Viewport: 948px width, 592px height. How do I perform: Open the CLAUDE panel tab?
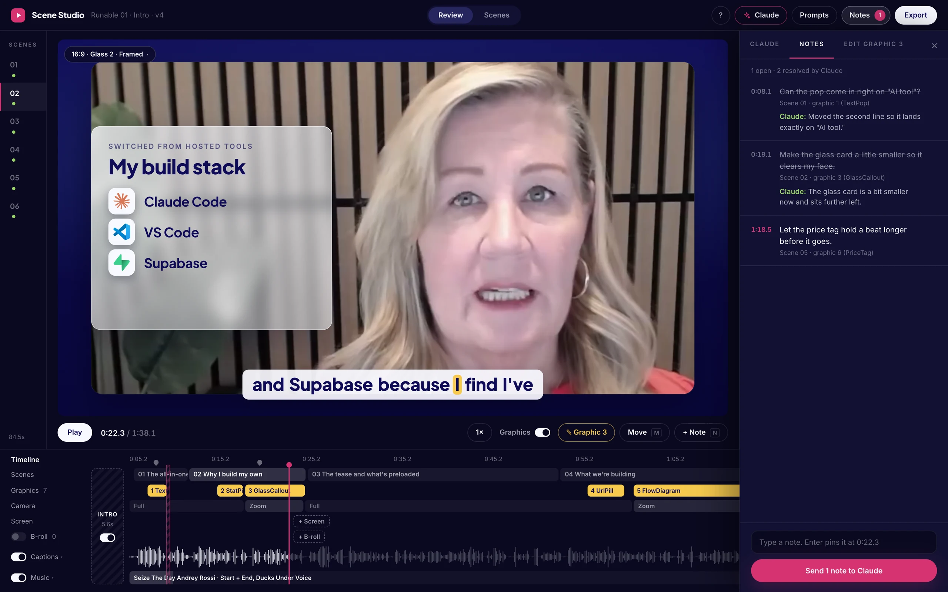(764, 44)
